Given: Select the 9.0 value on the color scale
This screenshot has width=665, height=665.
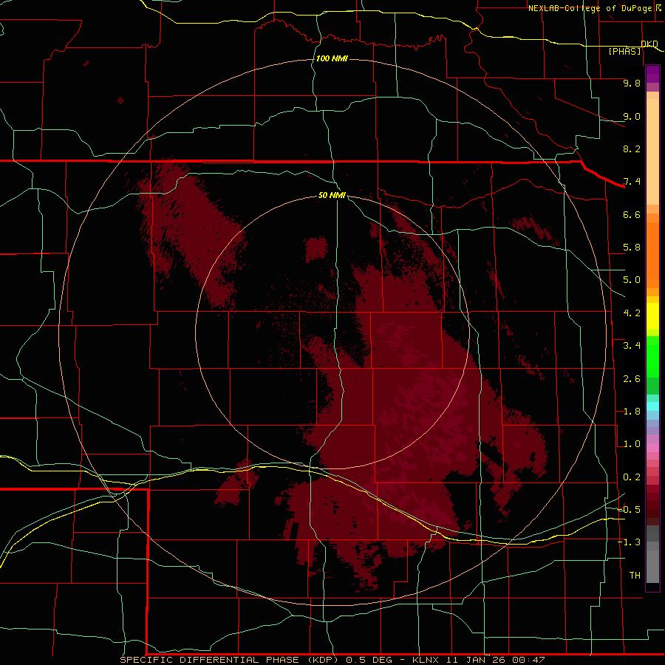Looking at the screenshot, I should tap(632, 116).
